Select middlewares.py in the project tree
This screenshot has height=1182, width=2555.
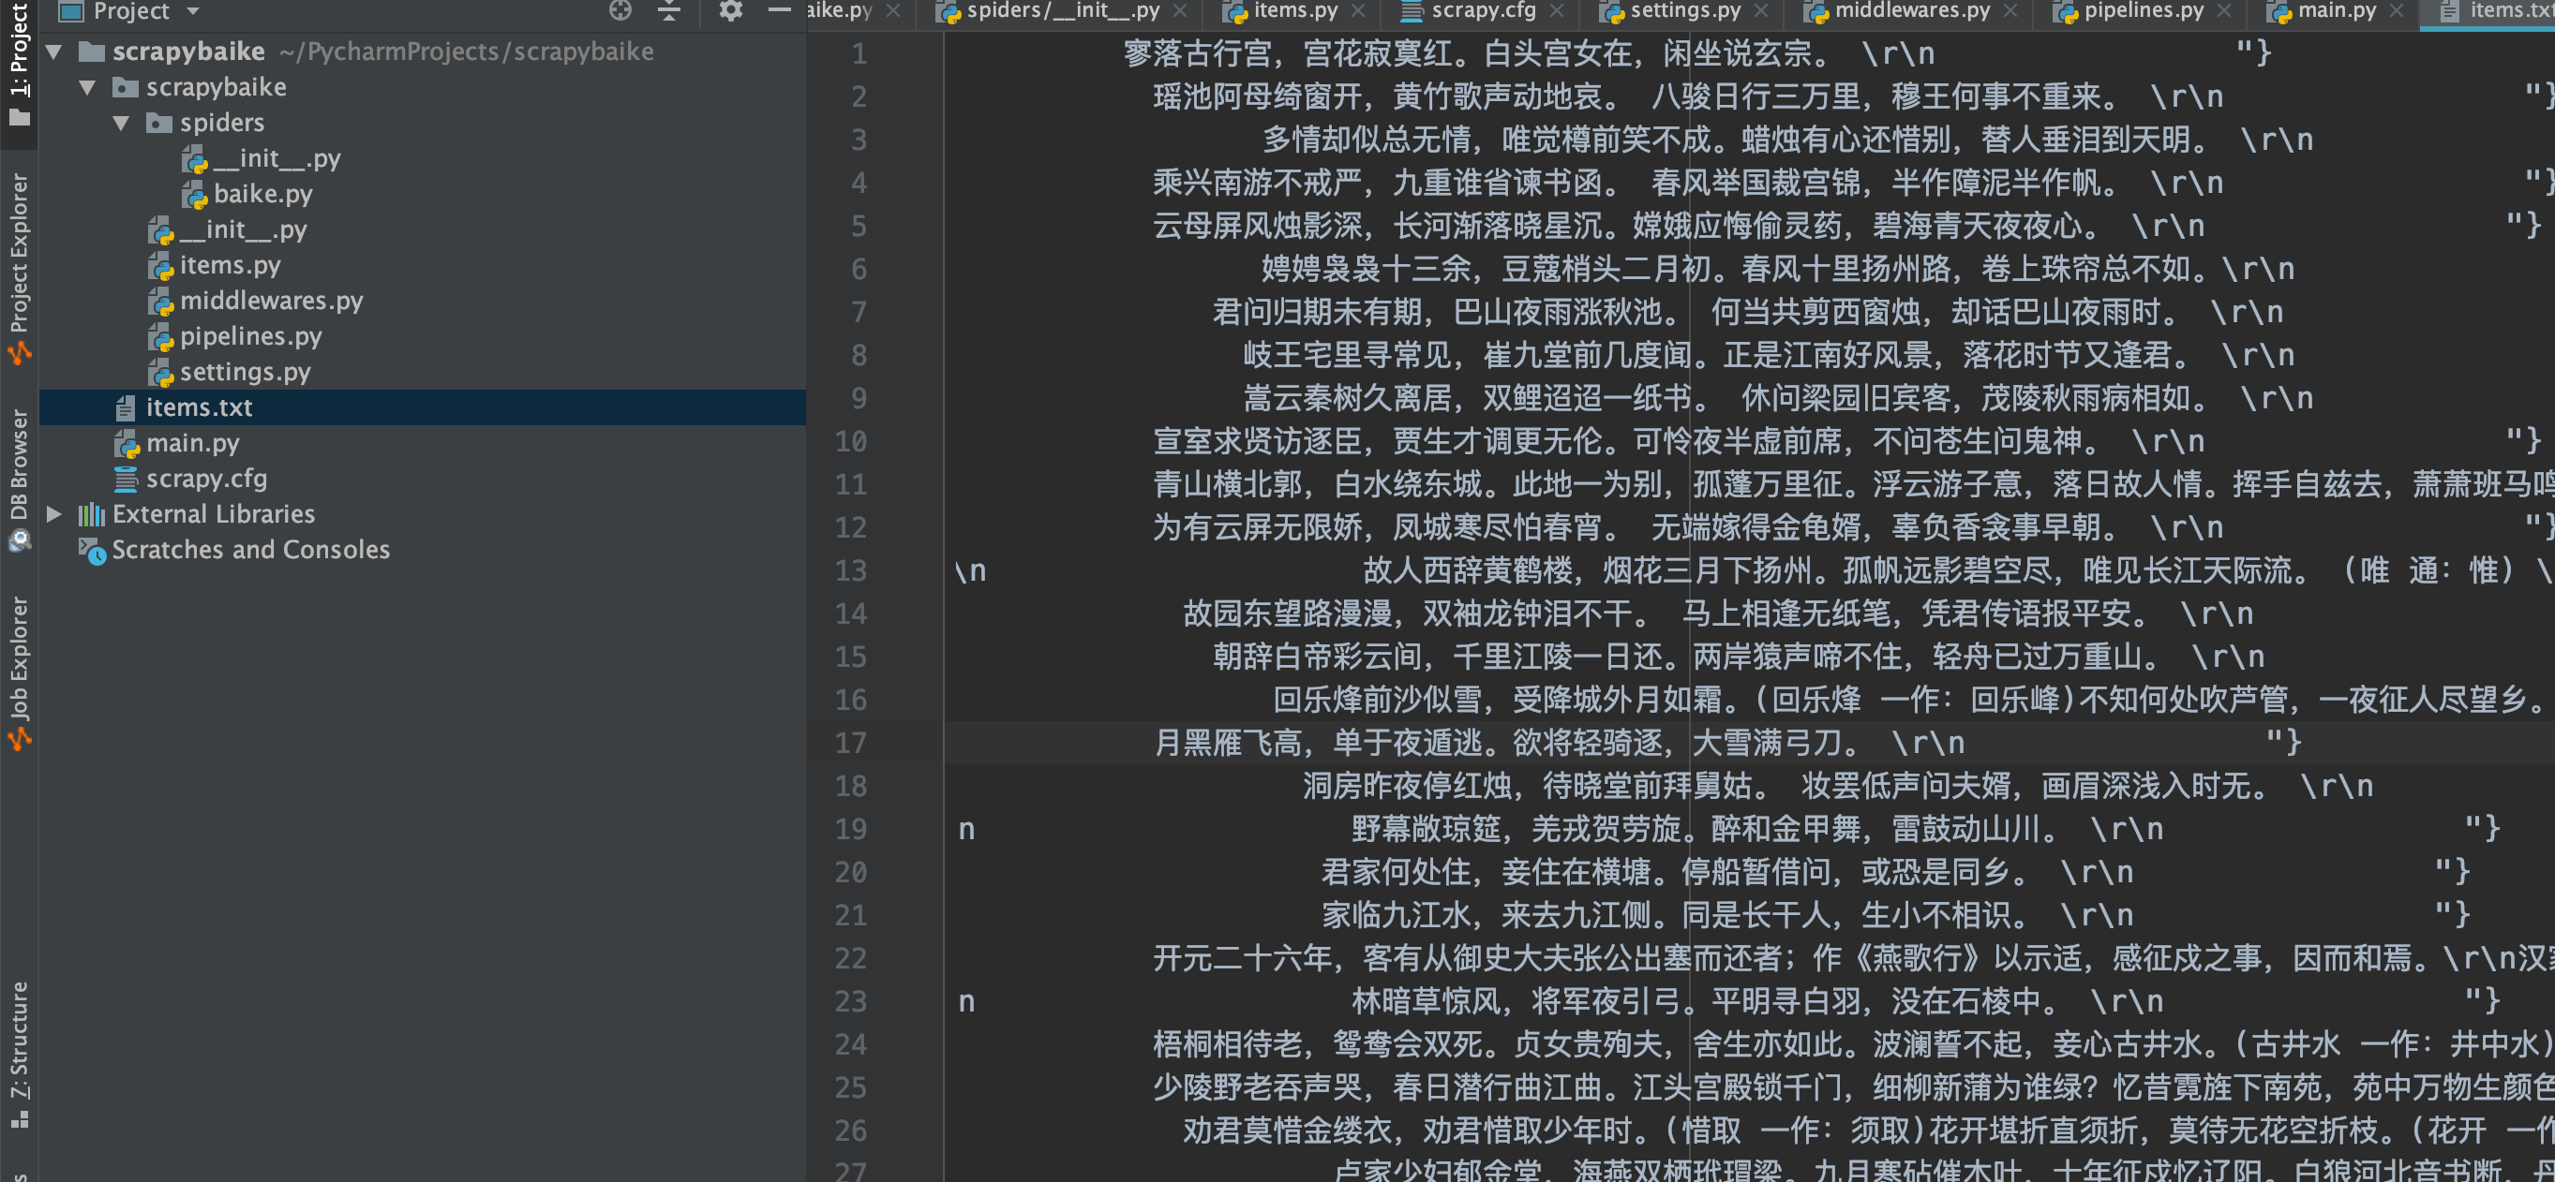pos(272,302)
